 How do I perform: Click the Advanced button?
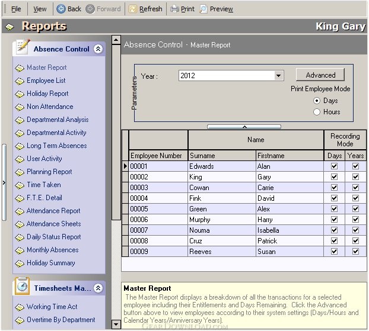pyautogui.click(x=320, y=75)
